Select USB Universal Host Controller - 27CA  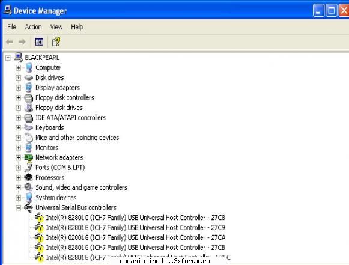136,237
